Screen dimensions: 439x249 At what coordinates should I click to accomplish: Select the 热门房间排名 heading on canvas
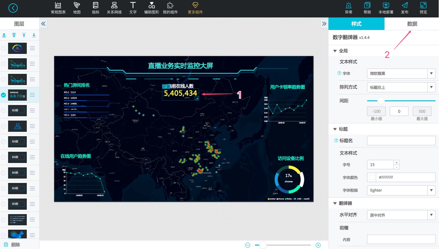click(x=77, y=85)
